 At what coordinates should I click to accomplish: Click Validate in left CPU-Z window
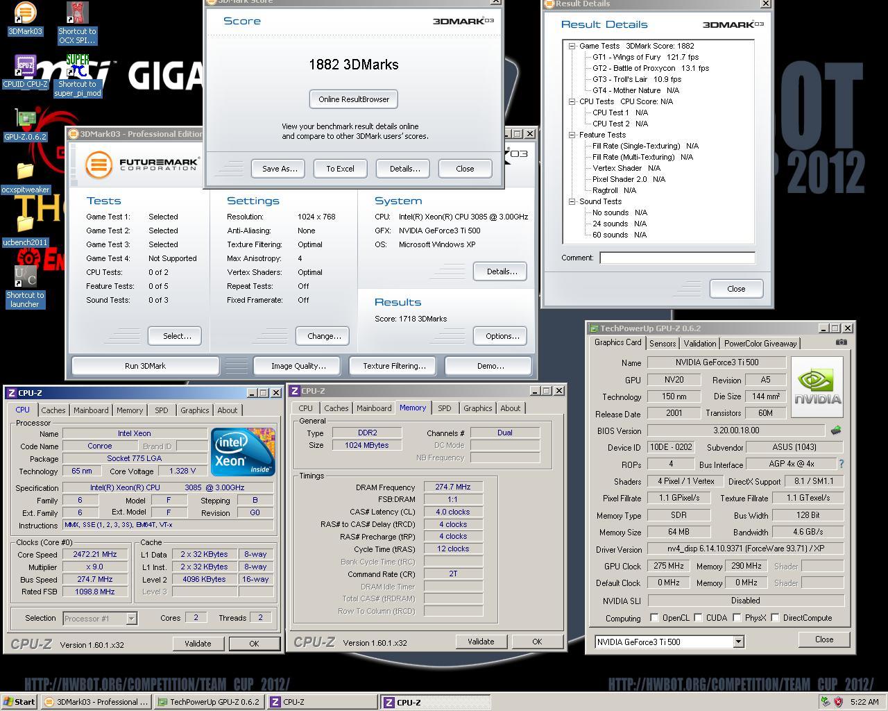[198, 644]
